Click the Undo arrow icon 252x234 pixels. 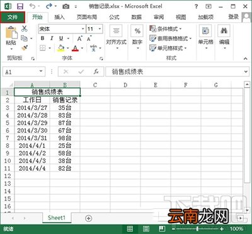pyautogui.click(x=32, y=6)
